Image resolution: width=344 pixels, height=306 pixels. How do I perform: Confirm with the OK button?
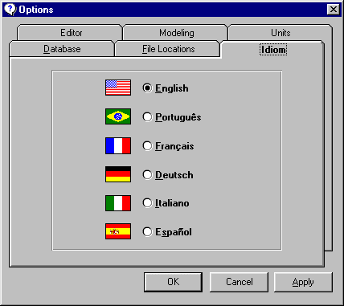(173, 282)
